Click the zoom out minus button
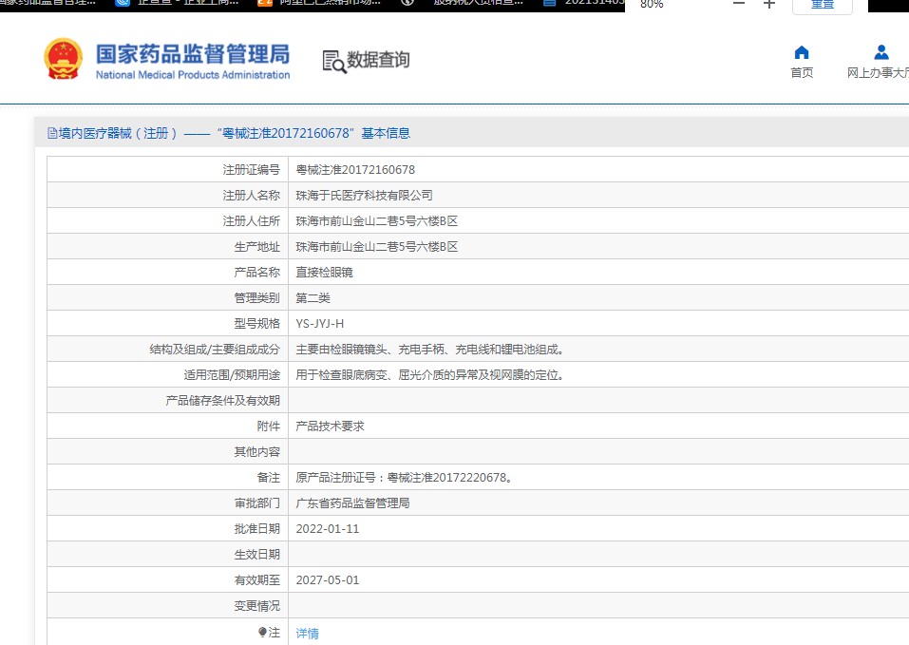 [x=739, y=4]
